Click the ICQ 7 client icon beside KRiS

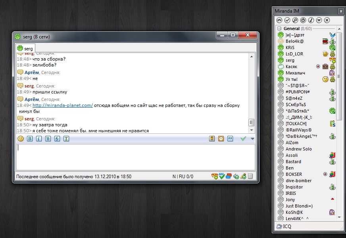click(x=333, y=48)
